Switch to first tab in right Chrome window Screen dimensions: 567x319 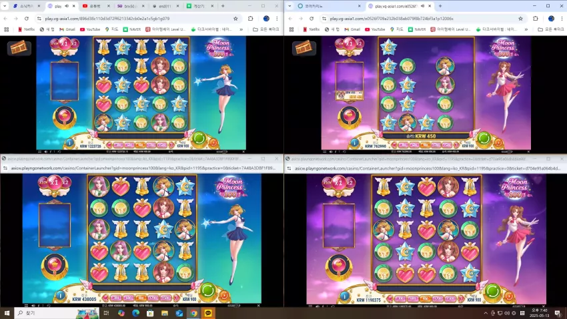328,6
